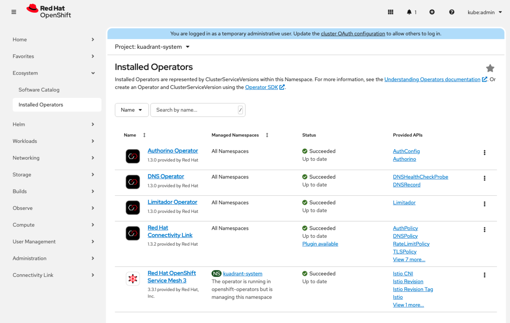
Task: Expand the Home navigation section
Action: tap(54, 39)
